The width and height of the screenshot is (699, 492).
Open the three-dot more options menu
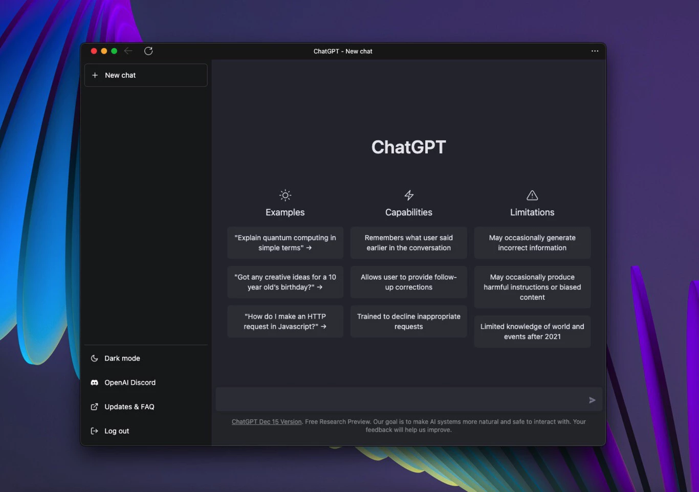point(595,51)
